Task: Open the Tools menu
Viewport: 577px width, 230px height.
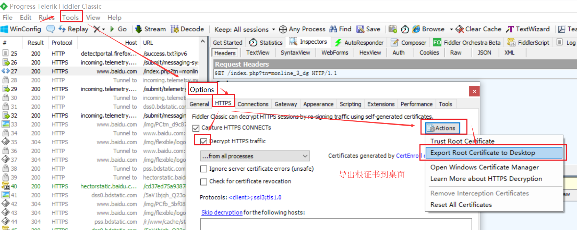Action: [71, 17]
